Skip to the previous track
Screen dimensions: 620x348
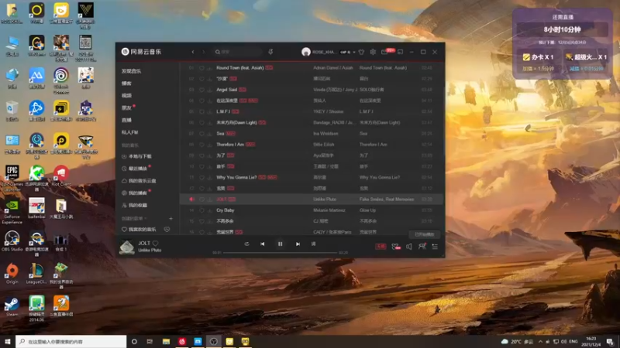263,244
